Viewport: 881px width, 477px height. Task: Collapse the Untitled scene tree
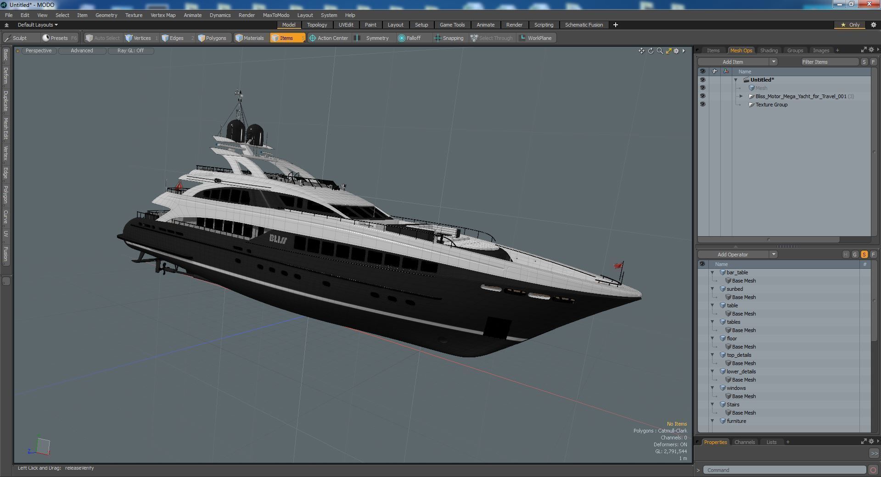pos(735,80)
